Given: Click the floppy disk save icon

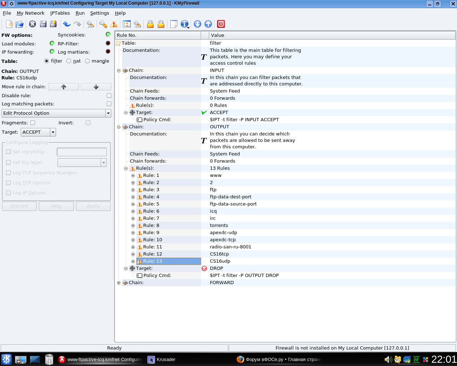Looking at the screenshot, I should 43,24.
